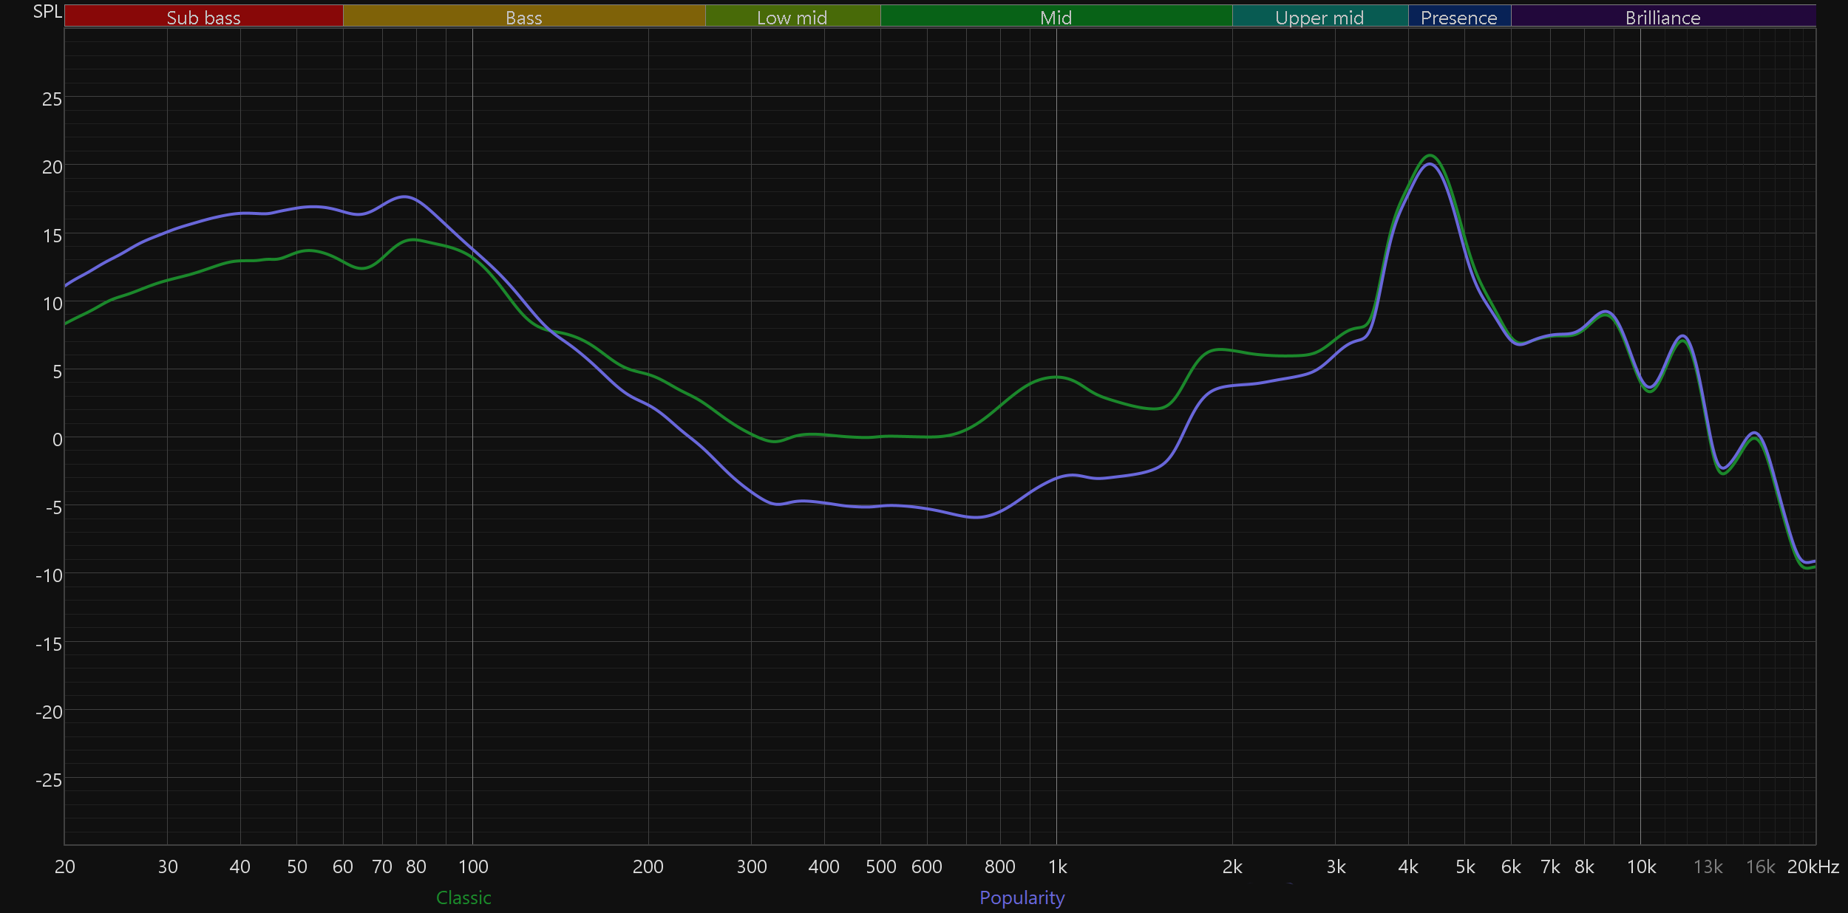Click the Low mid band header
The height and width of the screenshot is (913, 1848).
click(x=792, y=17)
